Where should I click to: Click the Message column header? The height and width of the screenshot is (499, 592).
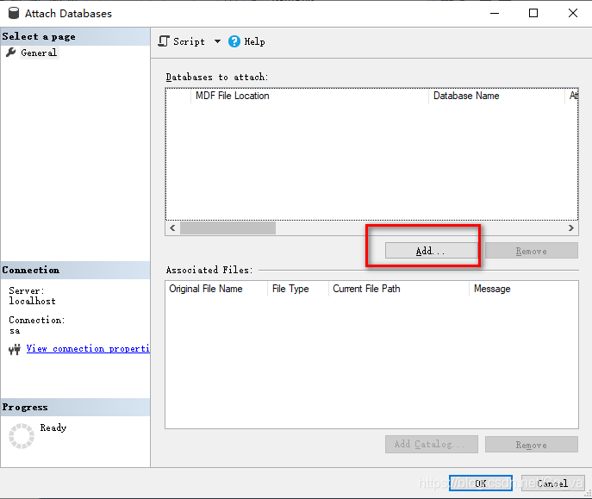pyautogui.click(x=524, y=289)
